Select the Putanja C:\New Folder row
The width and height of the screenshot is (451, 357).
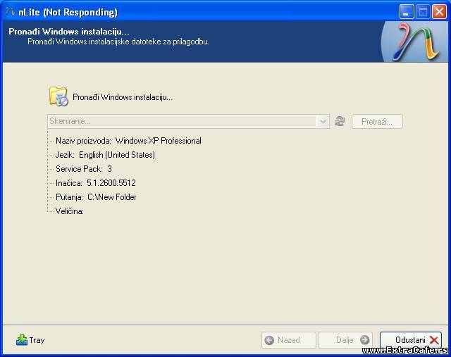[96, 197]
